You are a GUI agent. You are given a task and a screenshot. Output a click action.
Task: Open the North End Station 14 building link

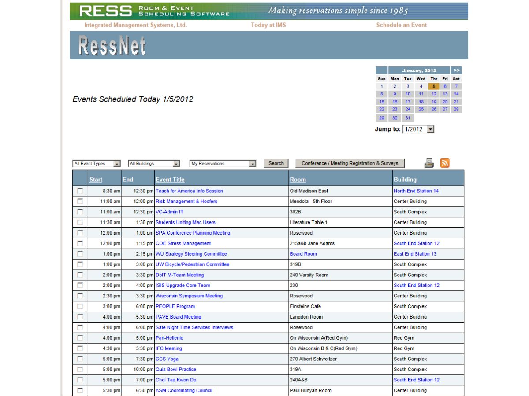pyautogui.click(x=416, y=191)
